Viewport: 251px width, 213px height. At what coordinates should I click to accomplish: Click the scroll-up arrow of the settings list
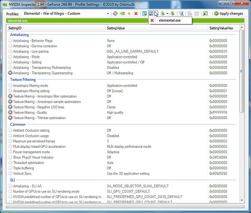(x=242, y=28)
